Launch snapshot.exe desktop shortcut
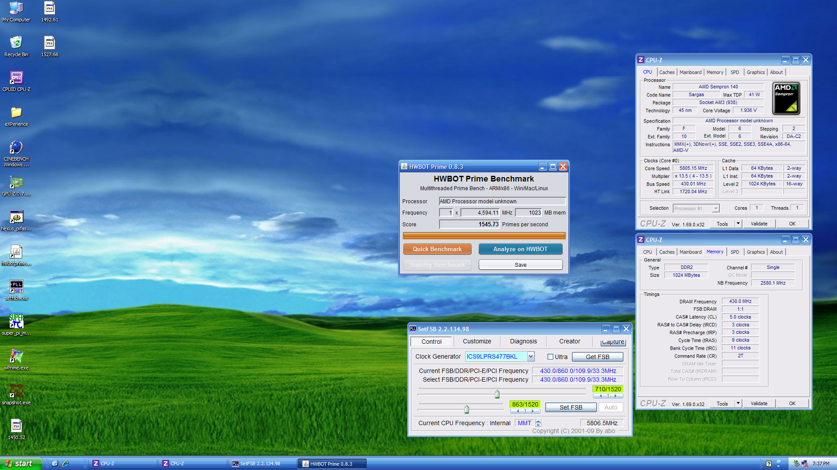 tap(16, 395)
